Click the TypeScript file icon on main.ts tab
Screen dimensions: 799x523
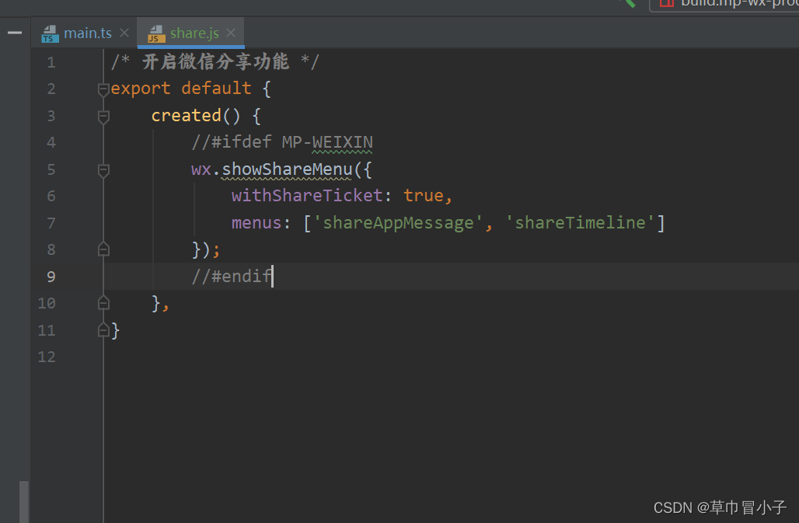tap(50, 33)
